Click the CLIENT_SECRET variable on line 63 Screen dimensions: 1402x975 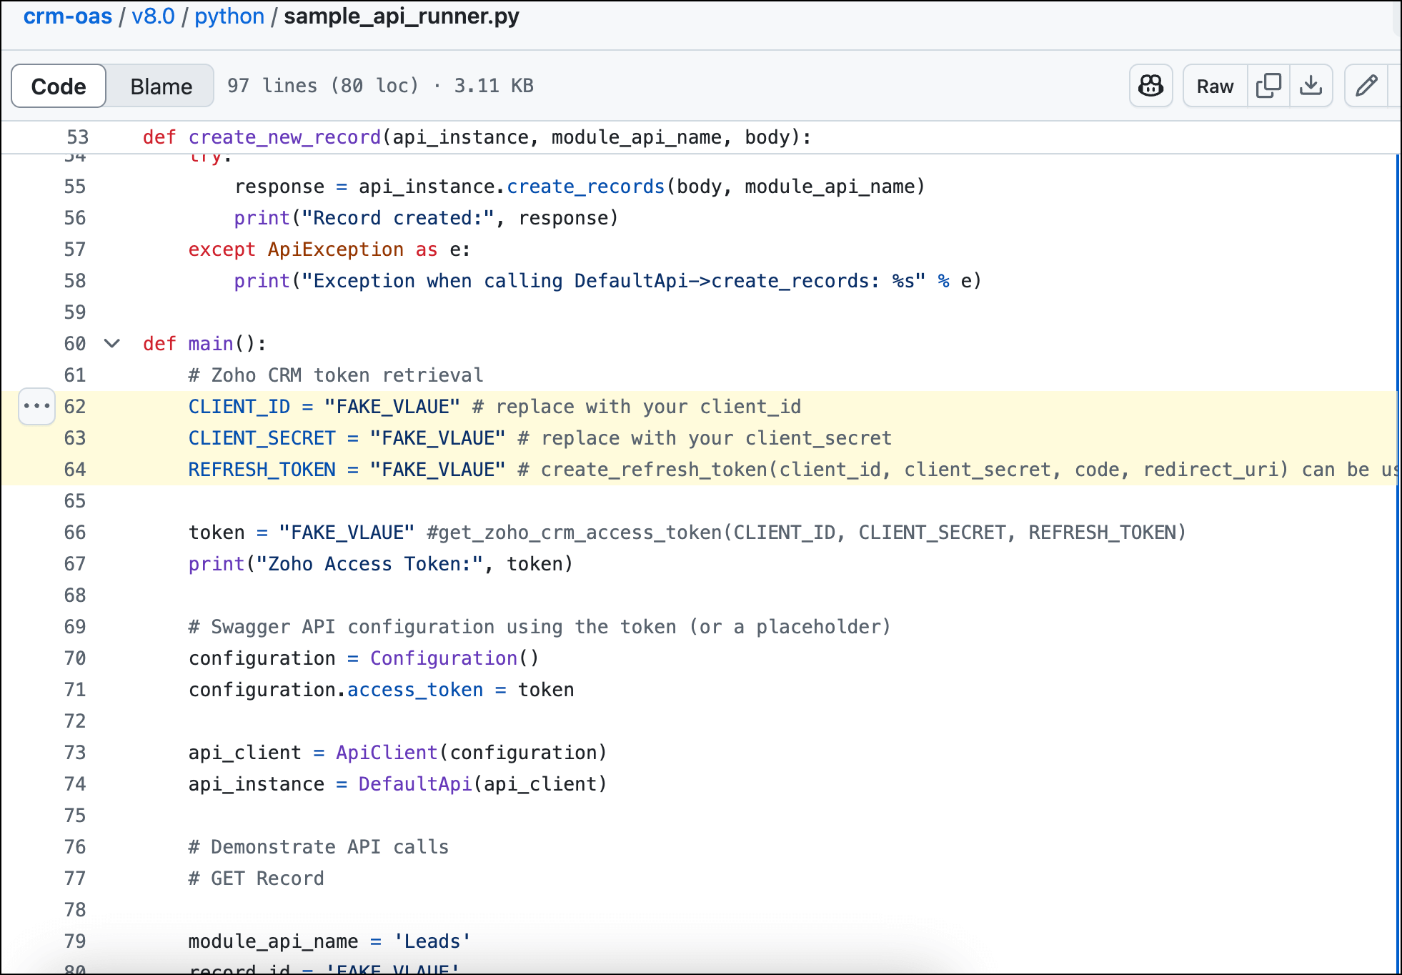tap(262, 437)
